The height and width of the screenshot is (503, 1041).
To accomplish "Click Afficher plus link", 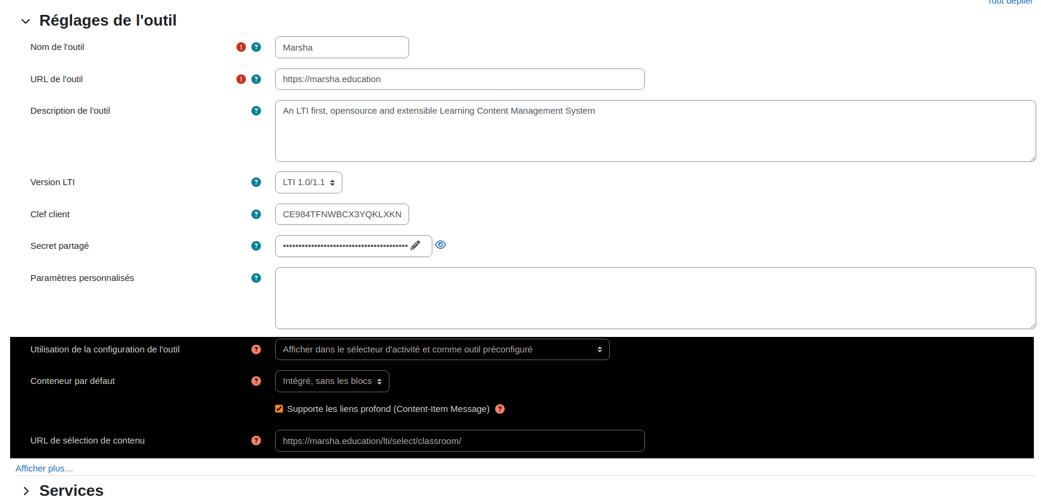I will (44, 468).
